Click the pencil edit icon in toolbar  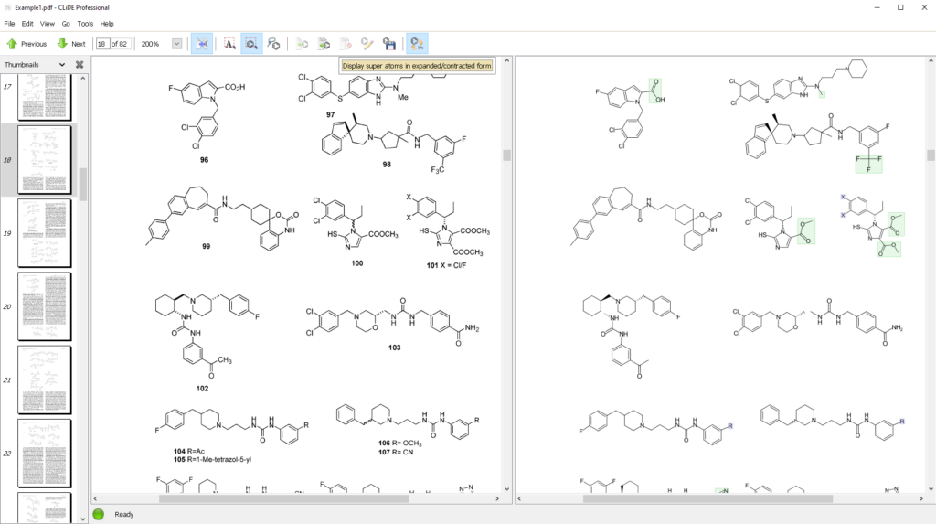coord(367,43)
